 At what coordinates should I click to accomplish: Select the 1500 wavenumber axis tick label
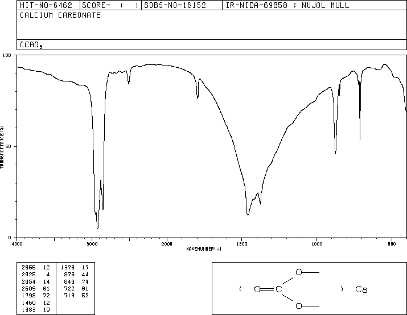pos(242,244)
